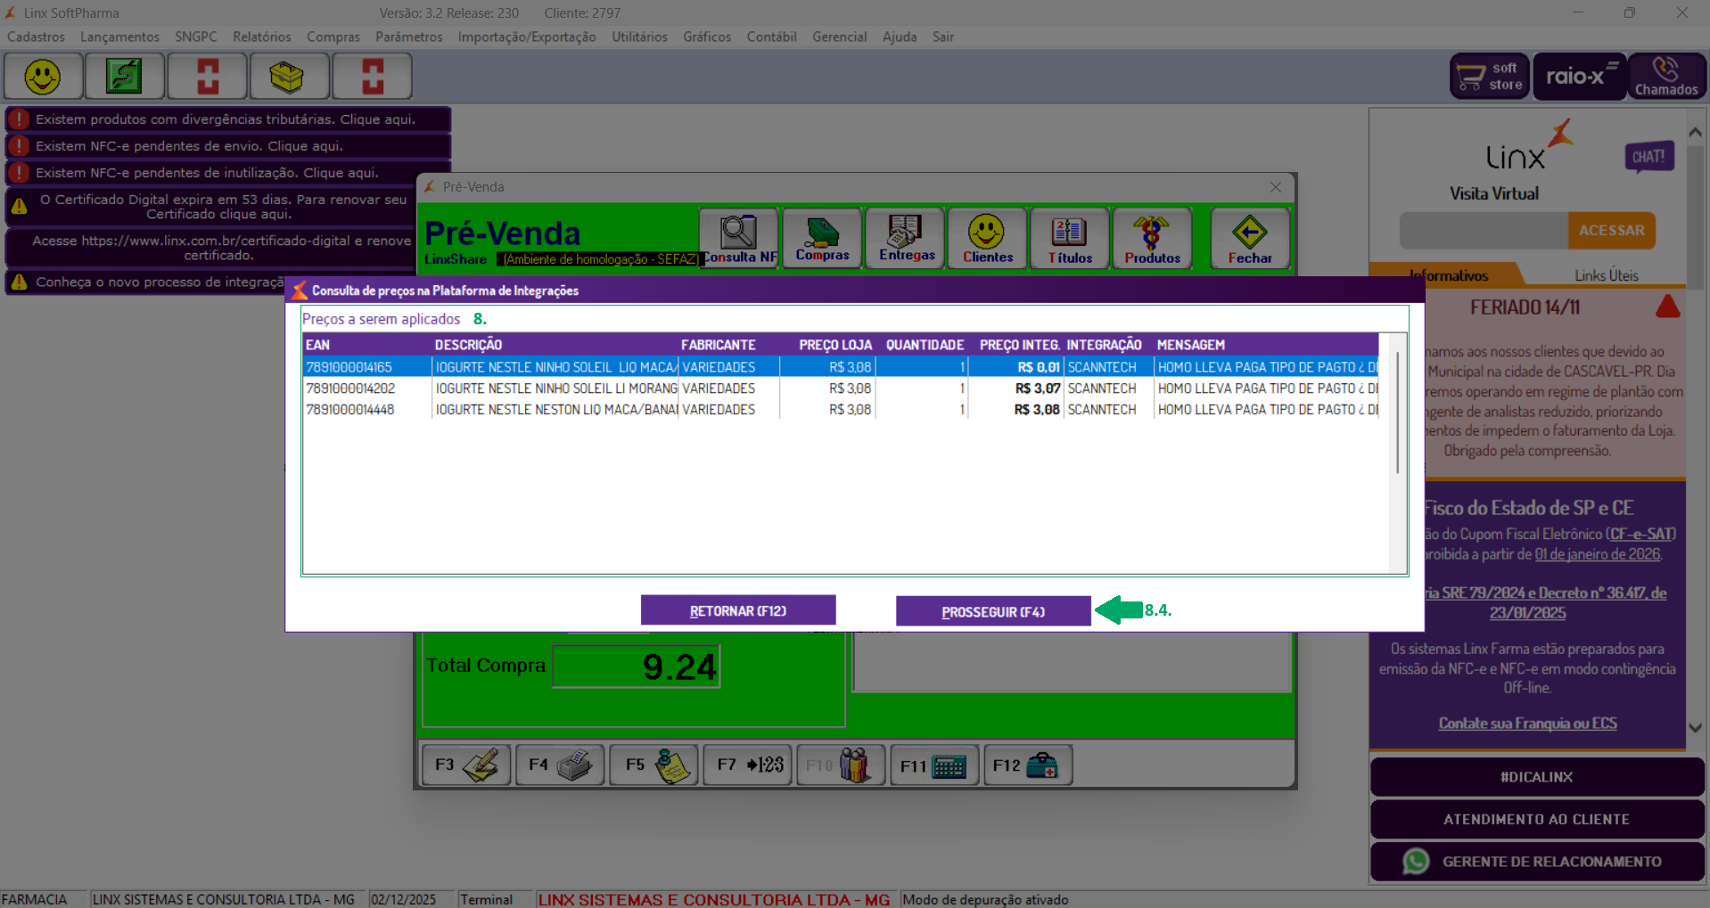Click the F7 numbering button in Pré-Venda
This screenshot has width=1710, height=908.
point(747,765)
